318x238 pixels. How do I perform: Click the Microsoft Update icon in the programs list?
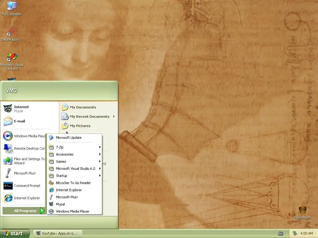coord(51,138)
